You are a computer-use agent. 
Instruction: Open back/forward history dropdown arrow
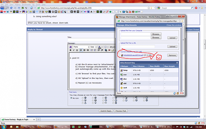[8, 8]
